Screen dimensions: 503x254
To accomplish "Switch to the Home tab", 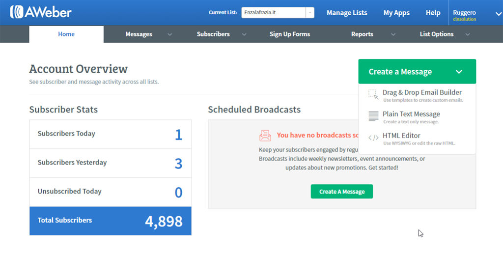I will pyautogui.click(x=66, y=34).
